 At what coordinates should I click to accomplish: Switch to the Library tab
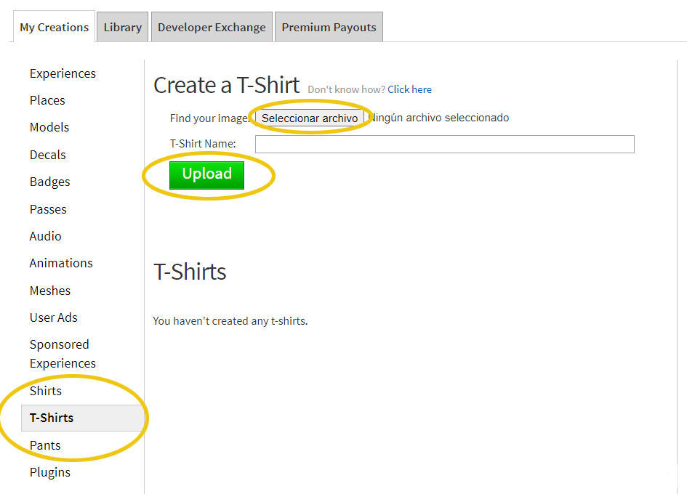pos(121,27)
